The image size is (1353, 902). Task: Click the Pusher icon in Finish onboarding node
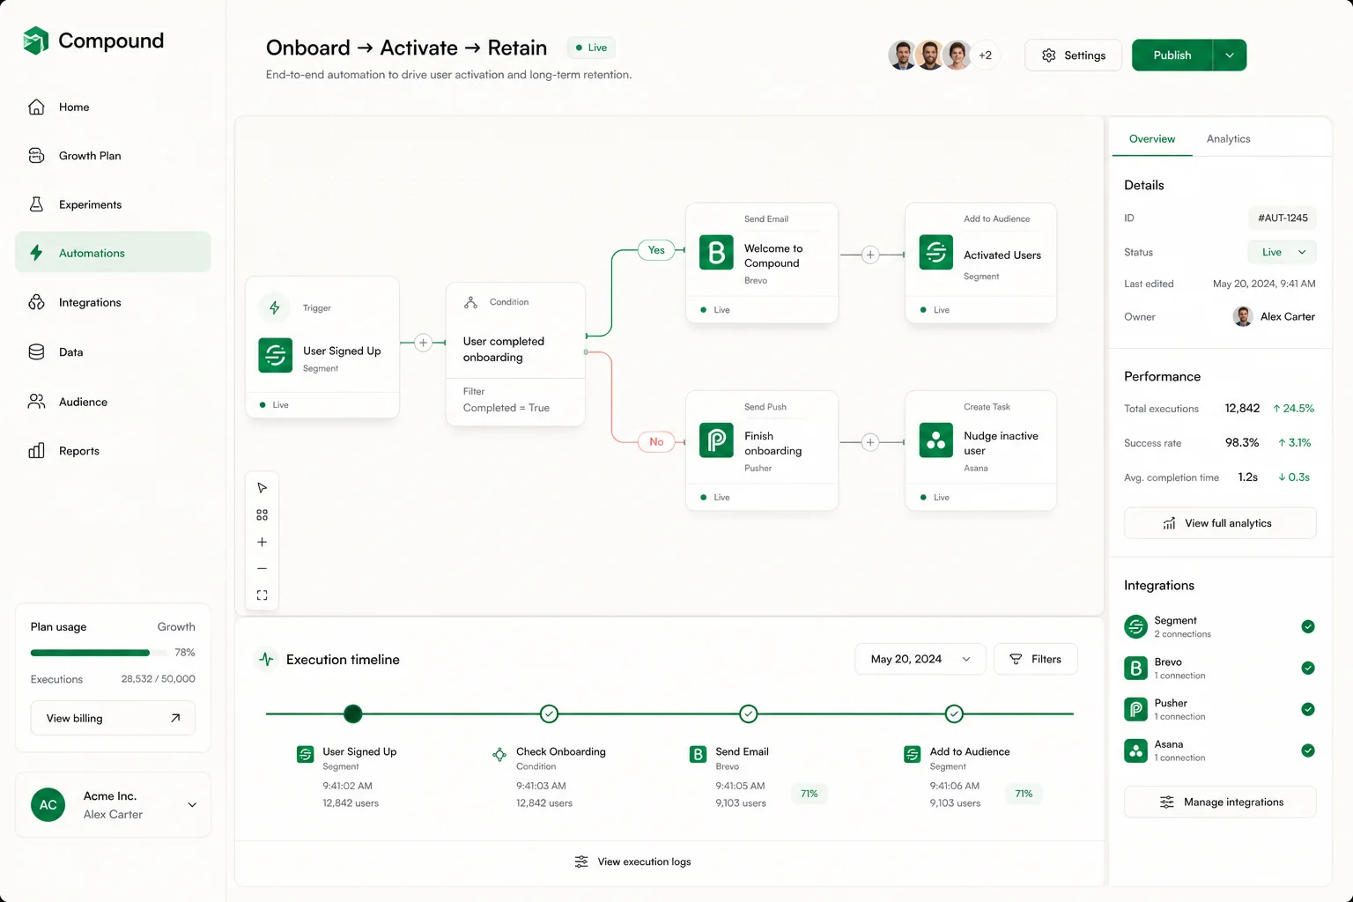coord(717,440)
